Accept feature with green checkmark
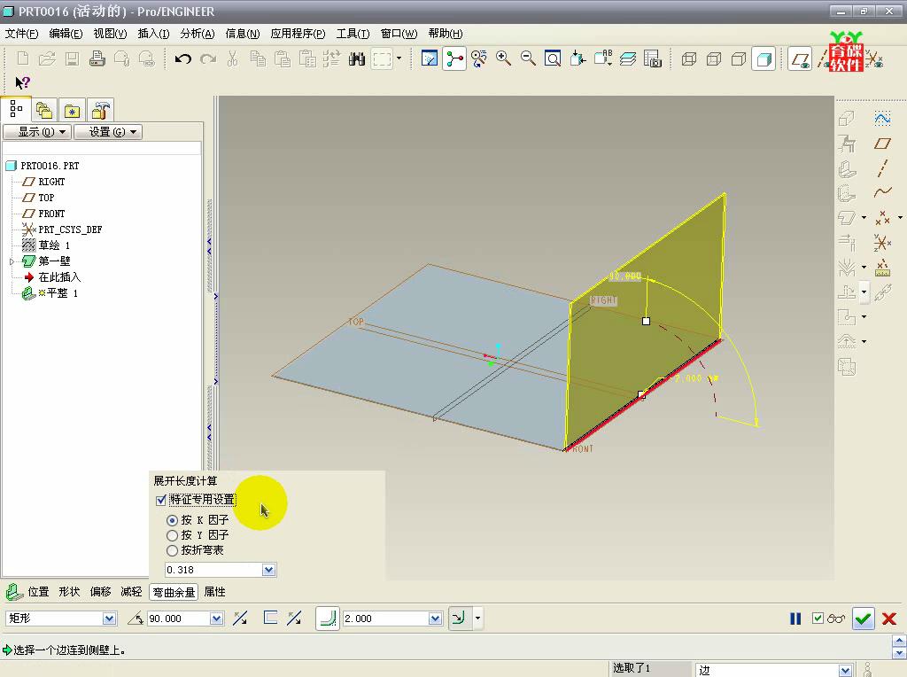The image size is (907, 677). (864, 619)
